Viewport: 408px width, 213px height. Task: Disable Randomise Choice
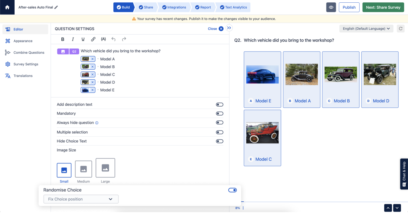pyautogui.click(x=232, y=190)
